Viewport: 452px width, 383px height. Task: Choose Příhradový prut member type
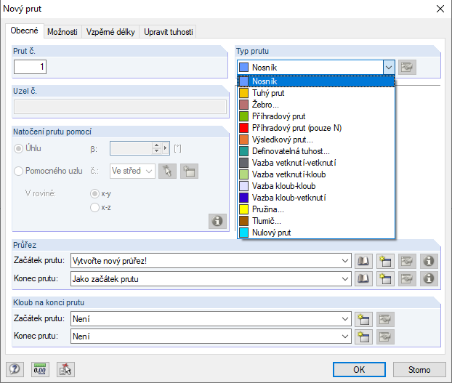(316, 116)
